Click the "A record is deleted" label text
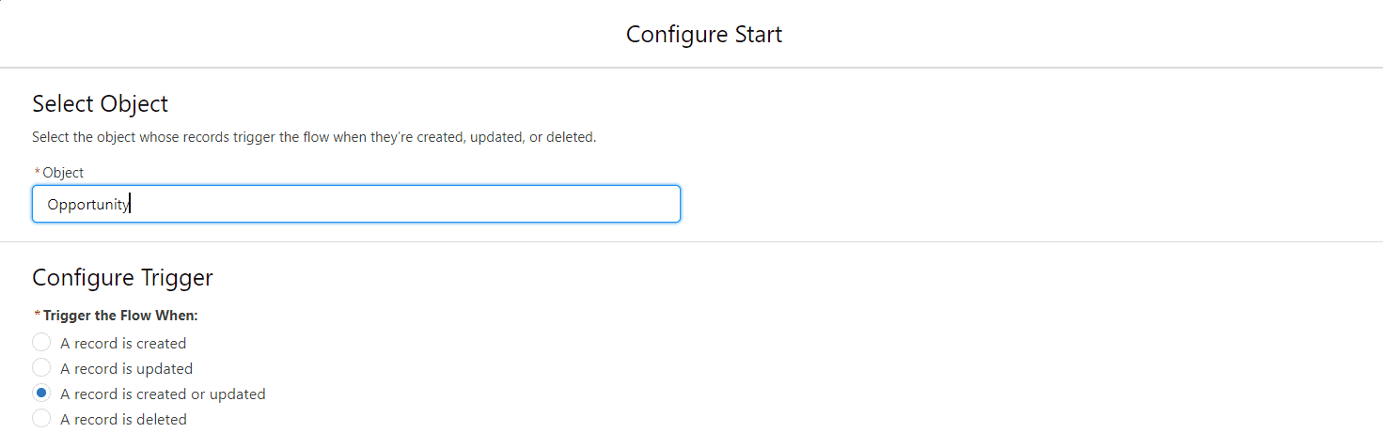The image size is (1383, 448). coord(123,419)
